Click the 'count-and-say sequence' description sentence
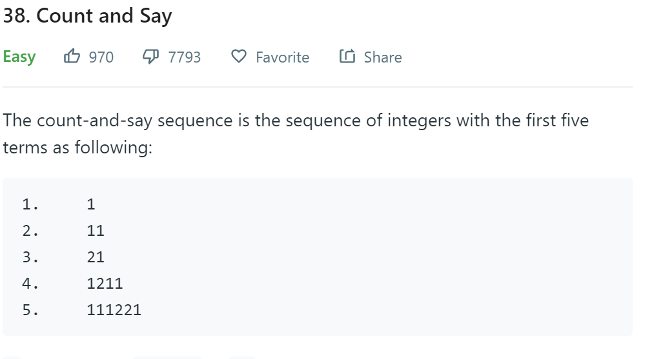The height and width of the screenshot is (359, 654). coord(296,121)
